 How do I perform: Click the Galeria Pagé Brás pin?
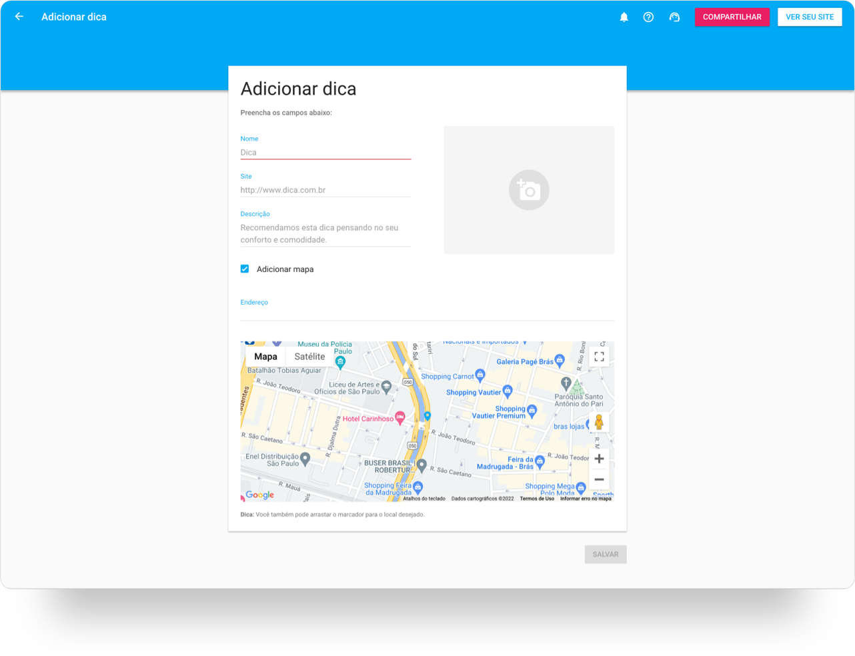point(560,360)
